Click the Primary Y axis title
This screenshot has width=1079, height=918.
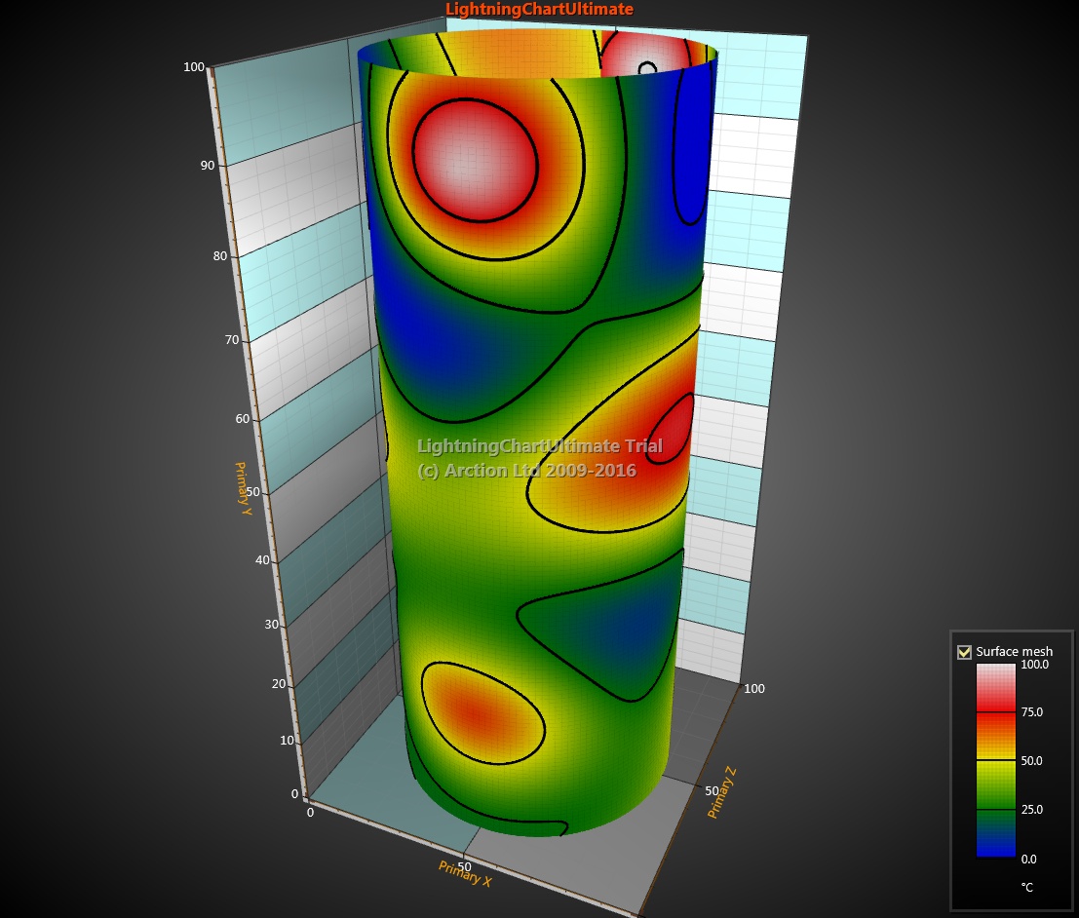pos(243,488)
